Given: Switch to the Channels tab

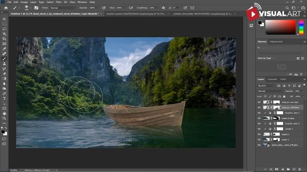Looking at the screenshot, I should pos(272,79).
